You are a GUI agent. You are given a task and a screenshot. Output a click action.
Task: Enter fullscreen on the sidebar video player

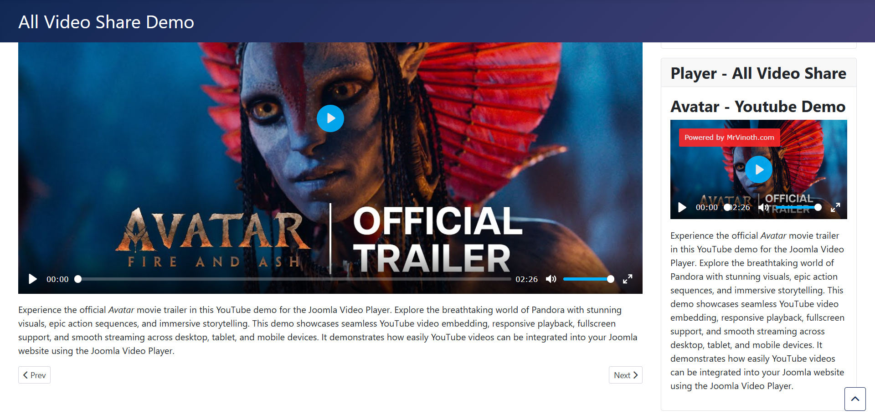click(x=835, y=208)
